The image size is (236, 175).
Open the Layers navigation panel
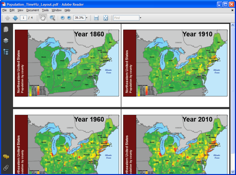click(6, 41)
